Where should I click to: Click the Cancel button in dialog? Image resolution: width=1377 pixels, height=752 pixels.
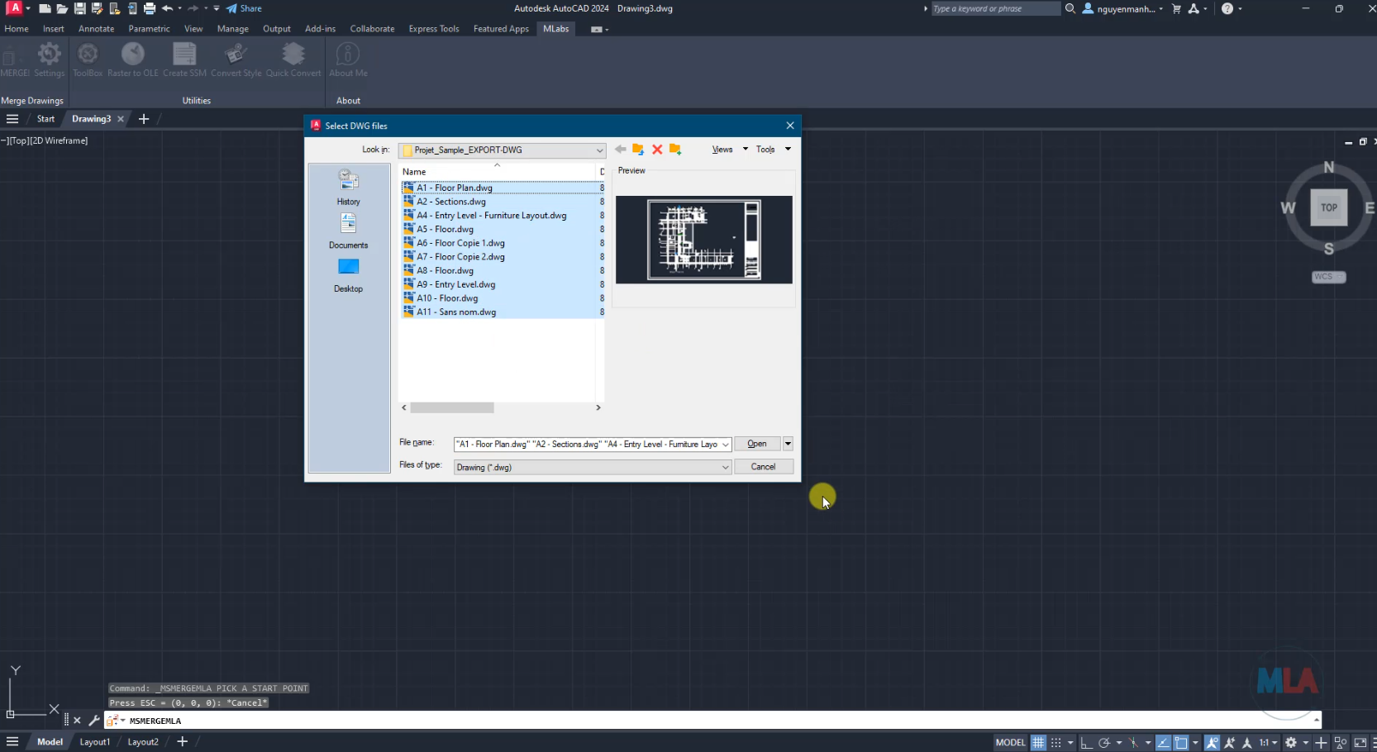pos(763,467)
